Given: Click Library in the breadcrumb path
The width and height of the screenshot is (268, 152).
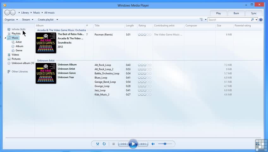Looking at the screenshot, I should pyautogui.click(x=25, y=13).
